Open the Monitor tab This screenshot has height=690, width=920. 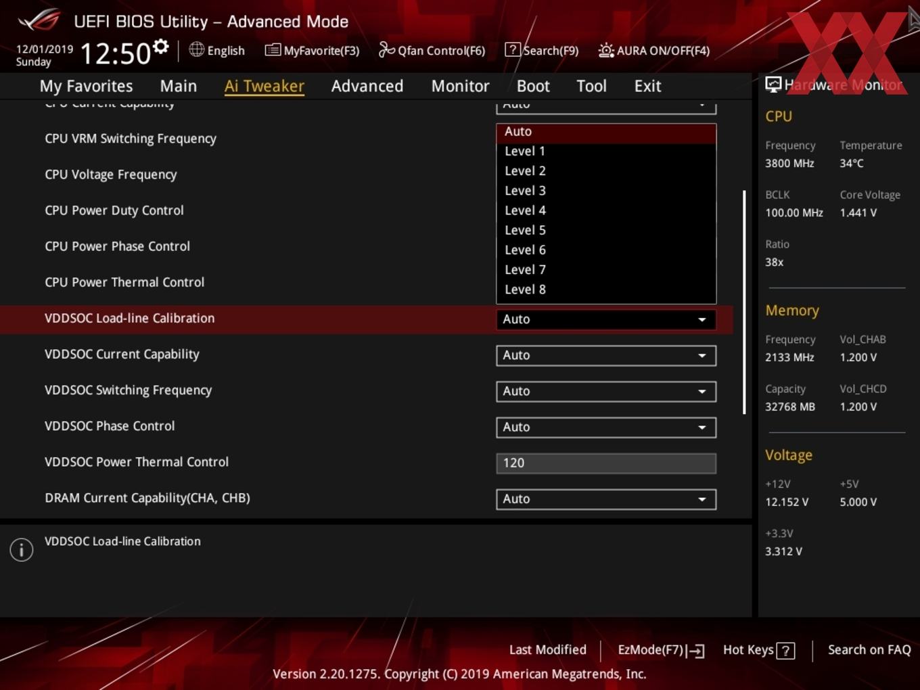coord(461,86)
